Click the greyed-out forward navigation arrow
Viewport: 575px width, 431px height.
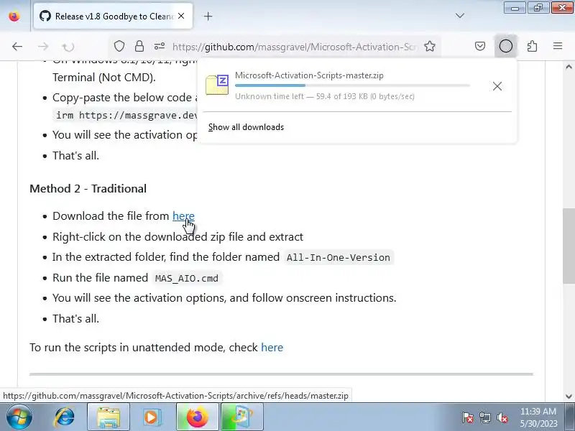[x=43, y=47]
